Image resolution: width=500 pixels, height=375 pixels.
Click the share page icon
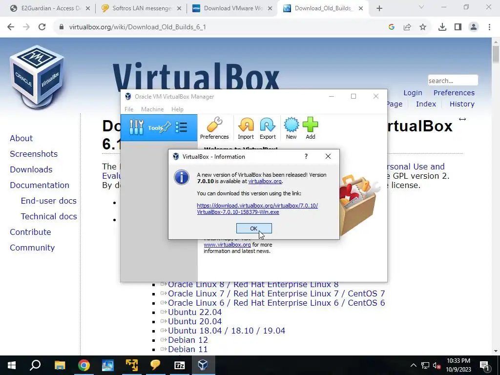click(x=407, y=27)
